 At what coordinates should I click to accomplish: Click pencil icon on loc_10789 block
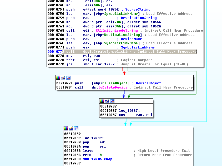[x=71, y=128]
